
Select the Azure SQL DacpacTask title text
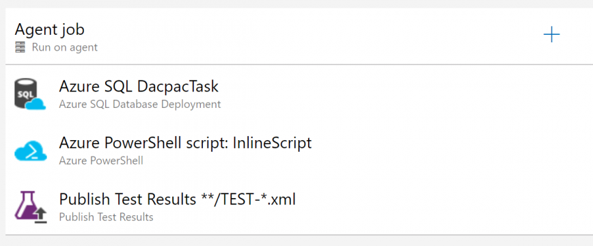pos(139,87)
